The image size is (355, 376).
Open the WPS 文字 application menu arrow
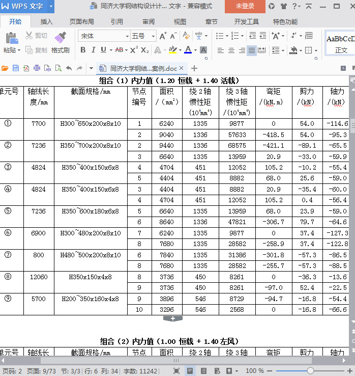point(51,6)
